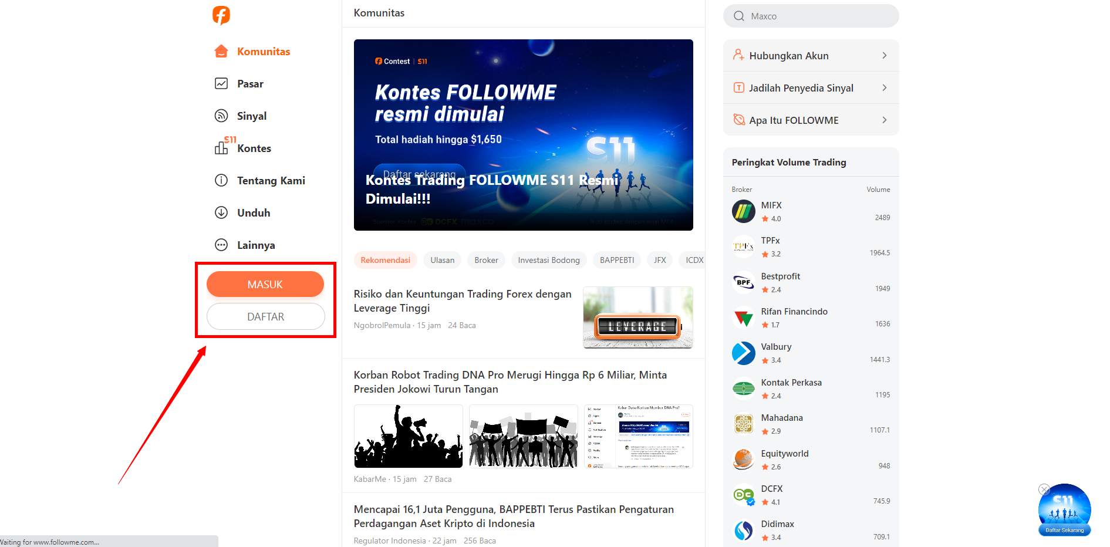Screen dimensions: 1110x547
Task: Open the Mahadana broker logo
Action: point(744,424)
